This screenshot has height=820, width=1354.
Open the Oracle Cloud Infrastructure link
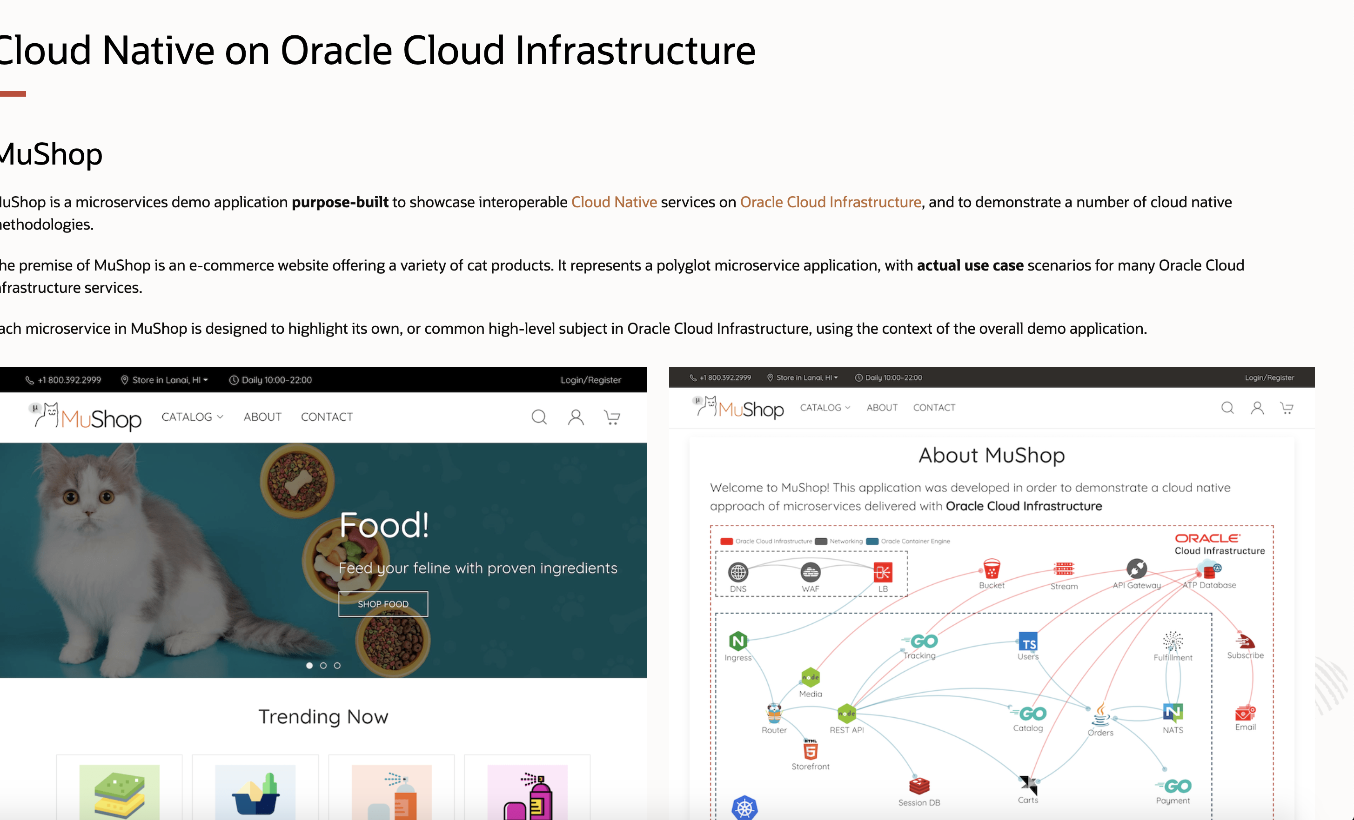coord(831,202)
